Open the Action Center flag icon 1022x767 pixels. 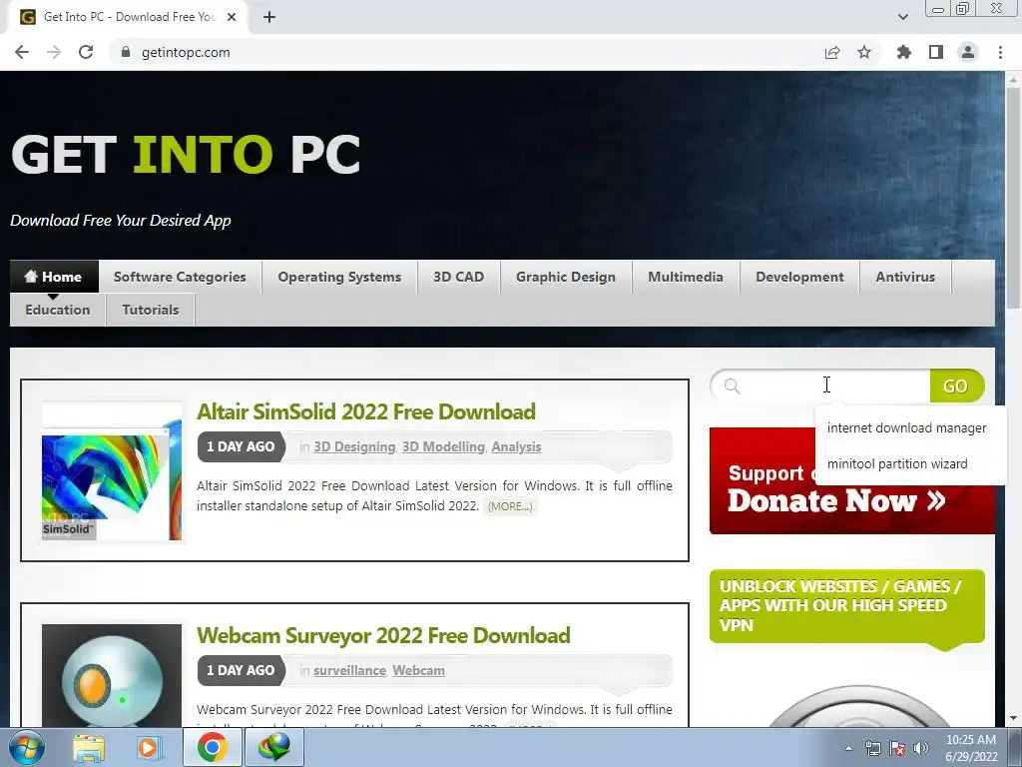pyautogui.click(x=897, y=748)
